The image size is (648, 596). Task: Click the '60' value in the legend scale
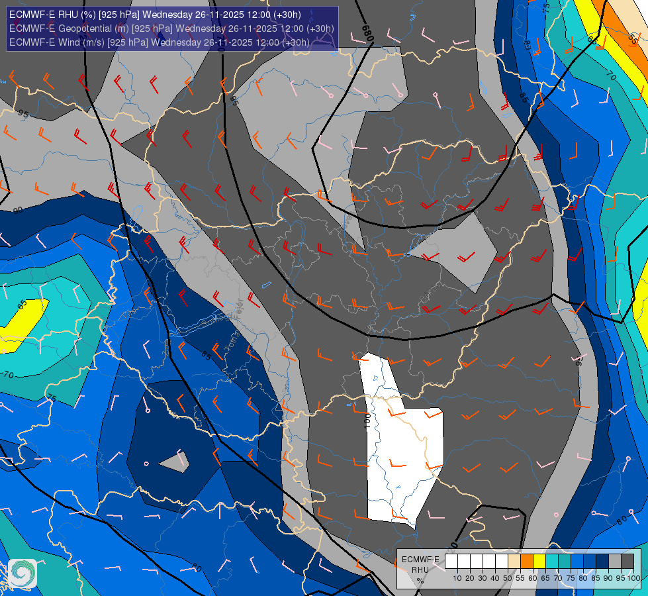pyautogui.click(x=533, y=578)
